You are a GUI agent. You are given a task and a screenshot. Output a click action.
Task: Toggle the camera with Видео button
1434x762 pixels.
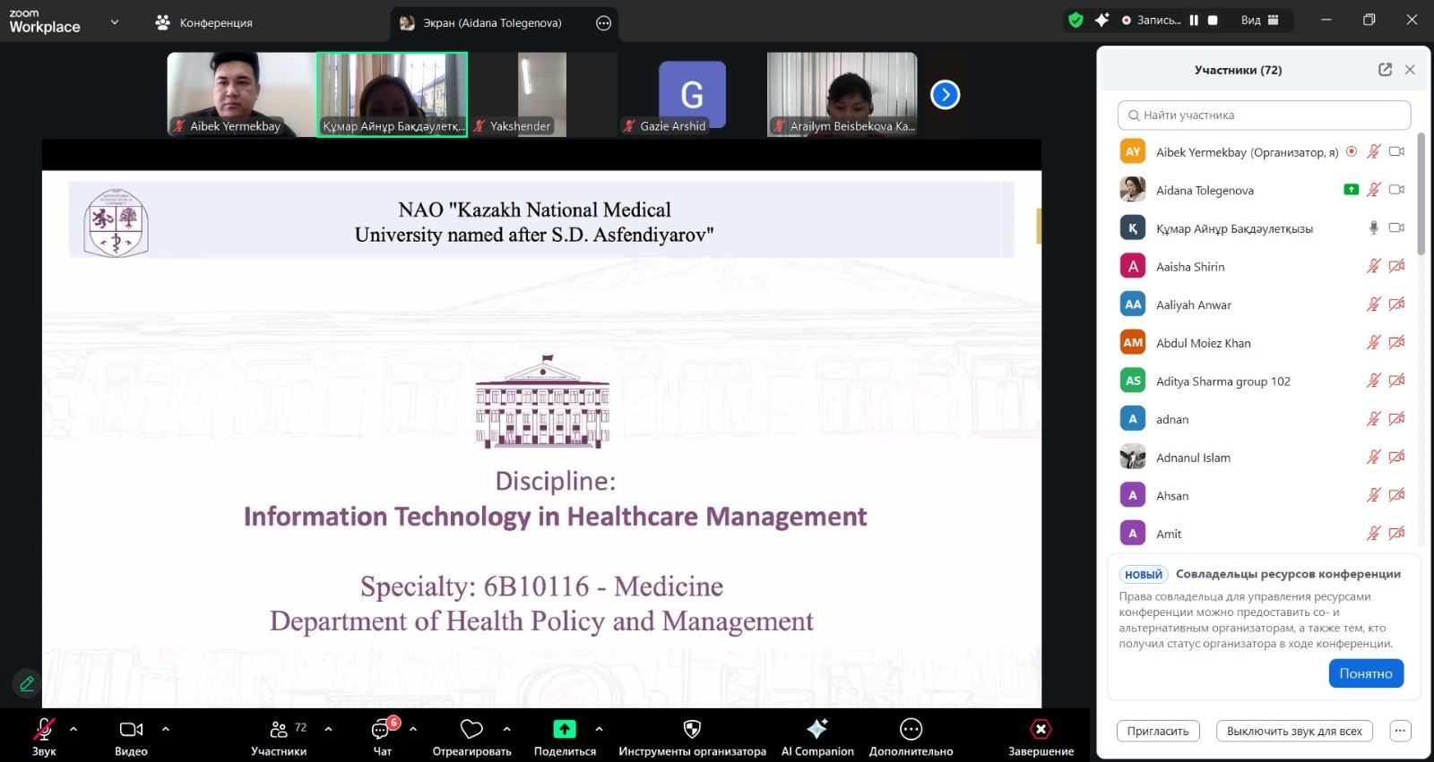point(131,729)
